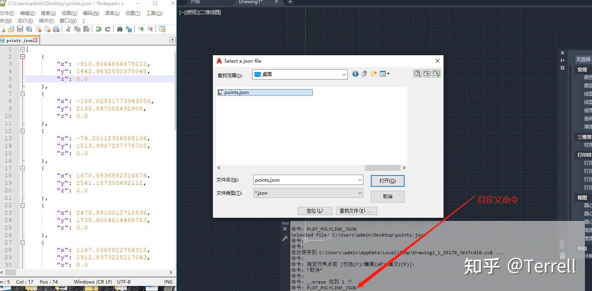Create a new folder in the file dialog
This screenshot has width=592, height=291.
374,74
